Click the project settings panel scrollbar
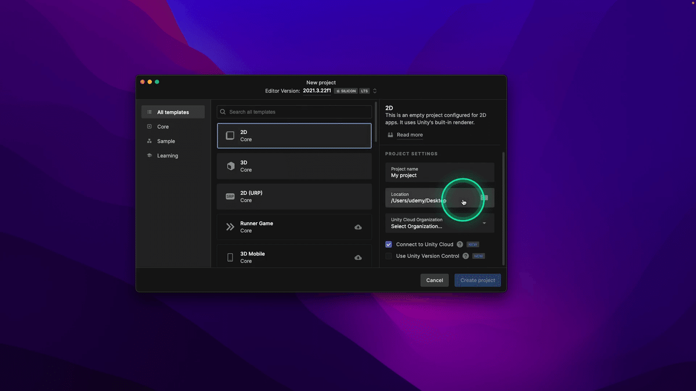Screen dimensions: 696x391 (x=503, y=209)
